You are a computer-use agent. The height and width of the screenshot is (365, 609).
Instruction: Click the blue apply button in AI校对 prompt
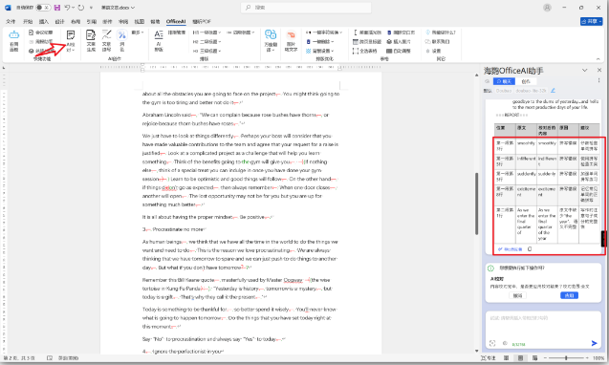[570, 295]
